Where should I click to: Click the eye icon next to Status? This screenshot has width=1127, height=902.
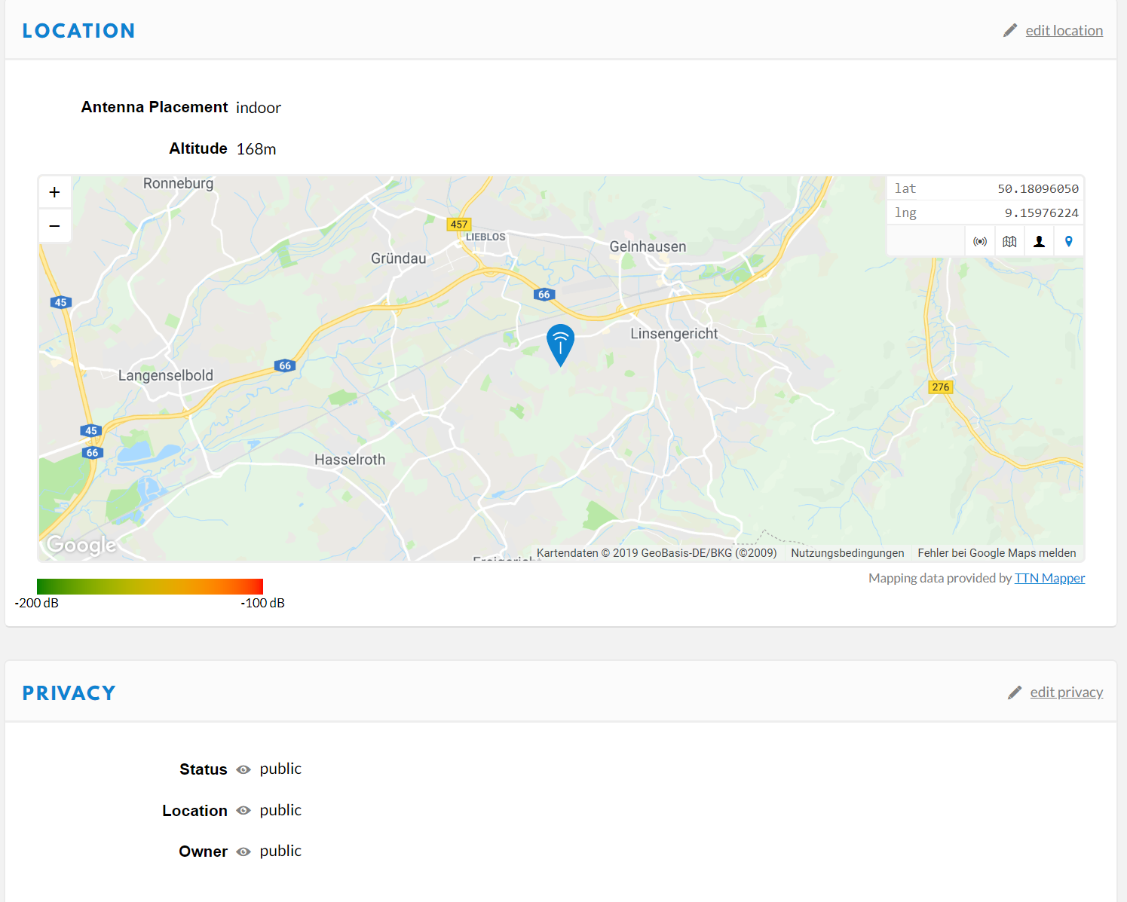(243, 769)
